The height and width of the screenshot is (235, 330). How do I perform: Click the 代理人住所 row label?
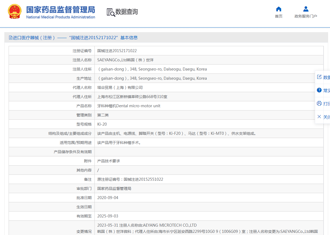[x=82, y=97]
